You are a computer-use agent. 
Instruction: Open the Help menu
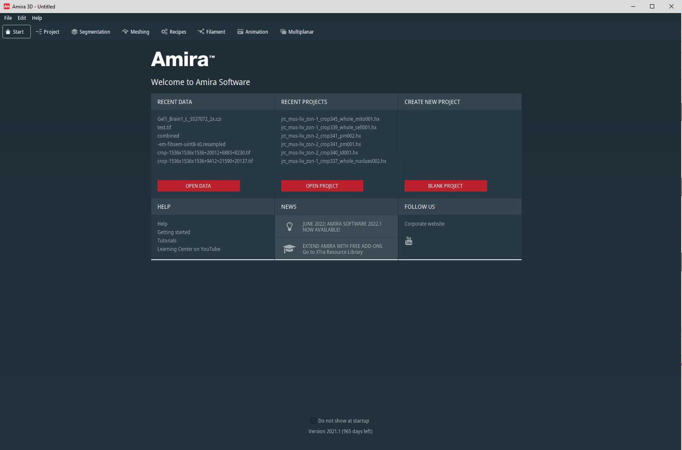click(x=37, y=18)
